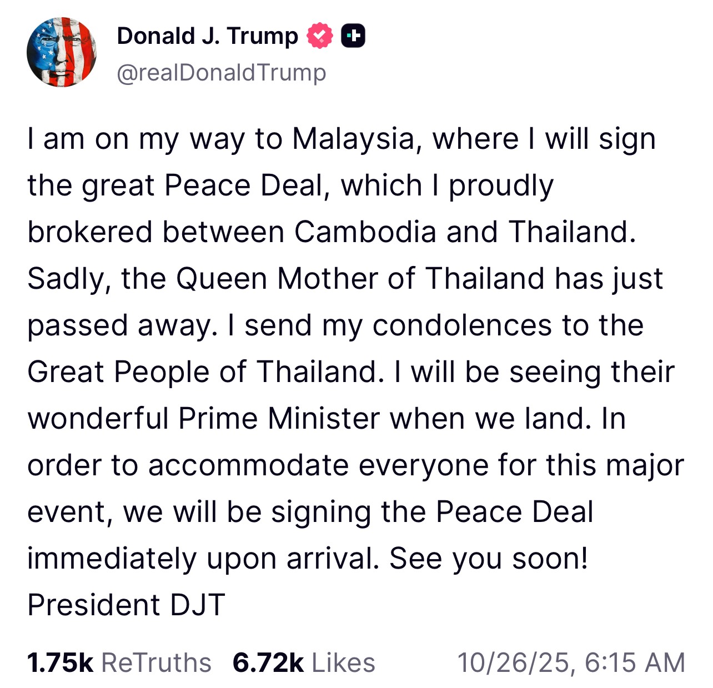Click the word condolences in the post
713x688 pixels.
(462, 325)
